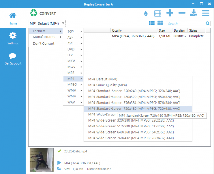Click the video thumbnail preview
214x174 pixels.
click(42, 160)
